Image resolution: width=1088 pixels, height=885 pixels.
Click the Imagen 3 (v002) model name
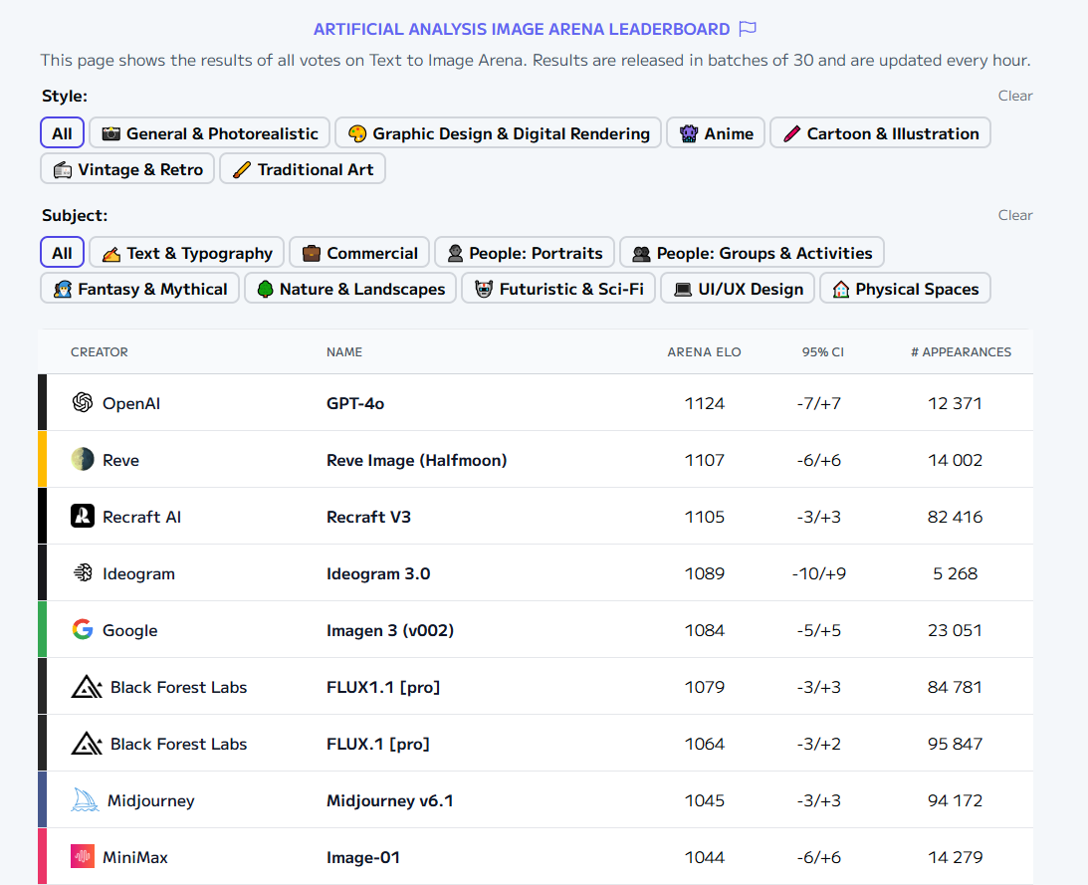point(390,630)
